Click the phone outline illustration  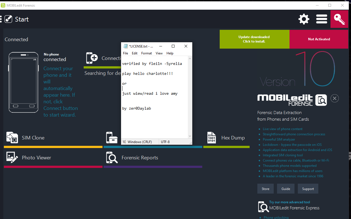click(24, 82)
